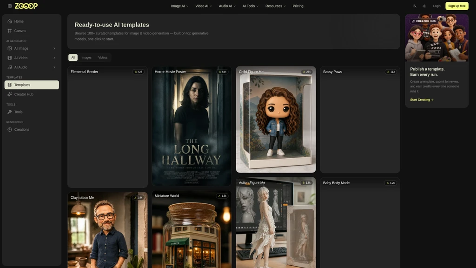
Task: Open the AI Tools dropdown menu
Action: click(251, 6)
